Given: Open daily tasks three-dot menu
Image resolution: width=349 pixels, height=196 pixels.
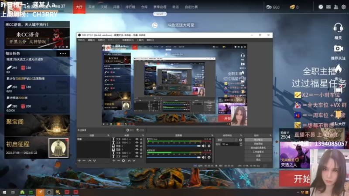Looking at the screenshot, I should click(63, 53).
